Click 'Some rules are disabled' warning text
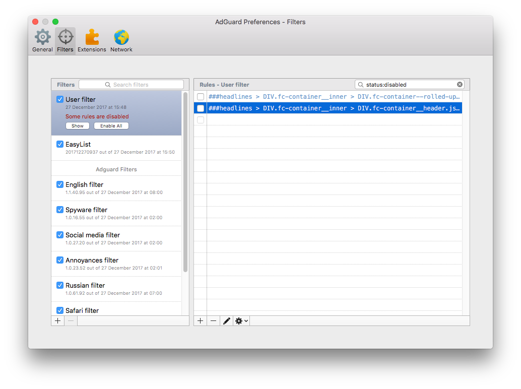This screenshot has height=389, width=521. tap(97, 116)
